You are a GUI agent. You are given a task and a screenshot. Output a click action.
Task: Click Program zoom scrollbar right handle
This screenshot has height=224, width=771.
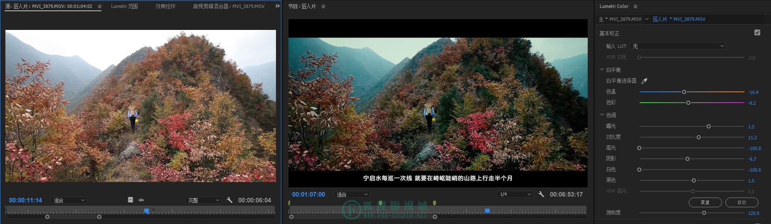tap(435, 217)
